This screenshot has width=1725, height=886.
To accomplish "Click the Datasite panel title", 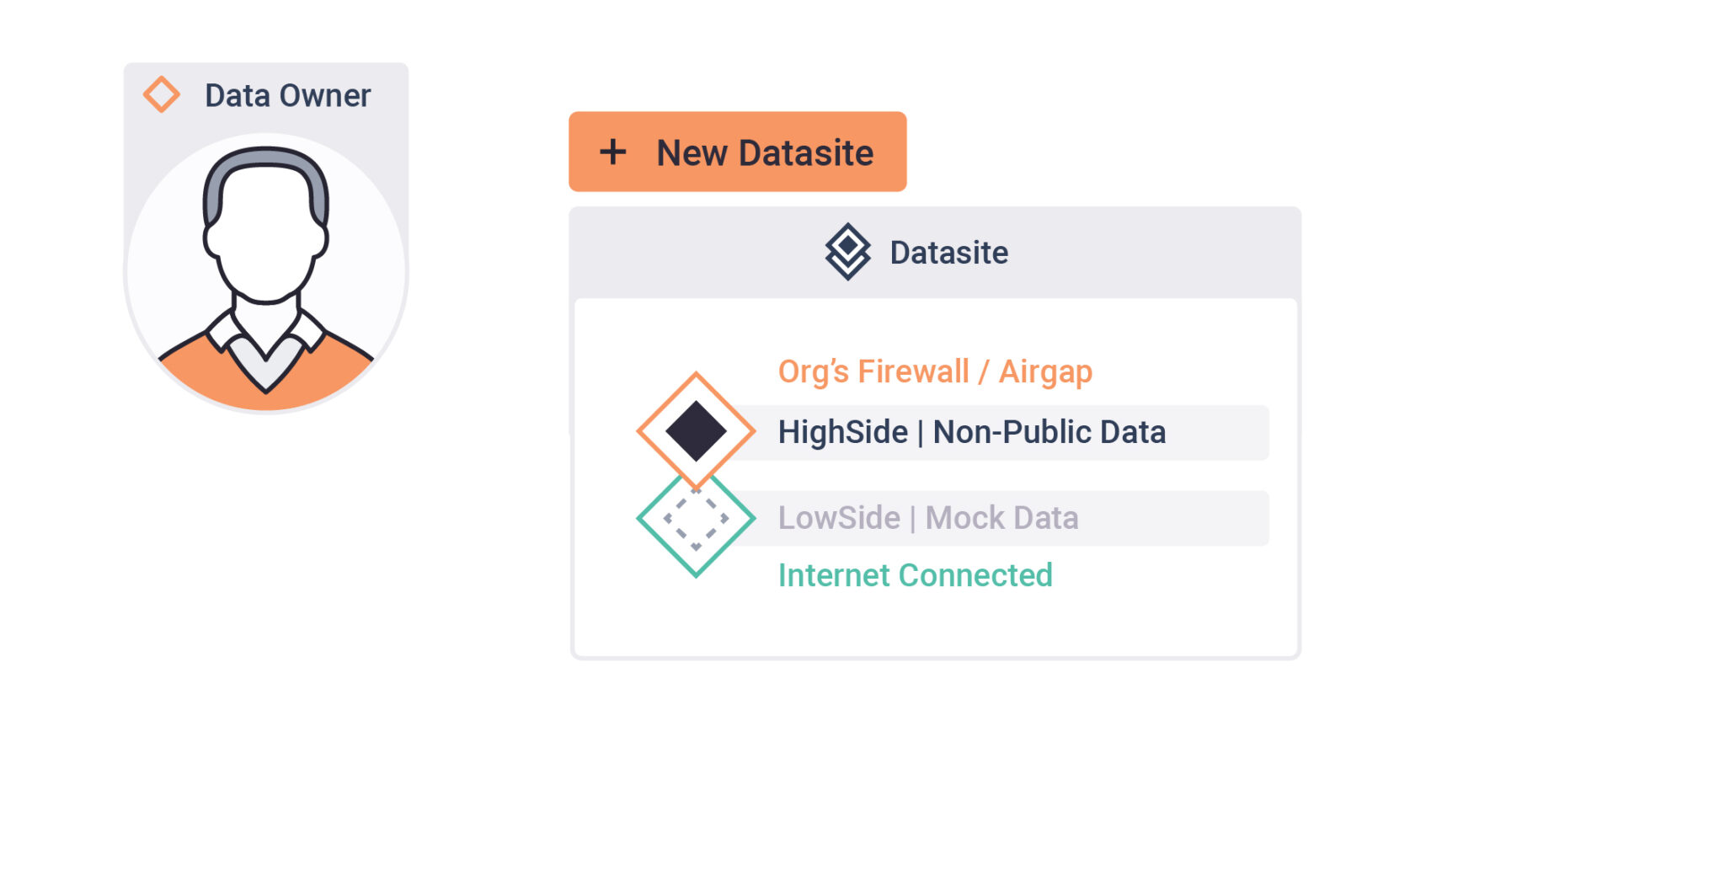I will point(948,253).
